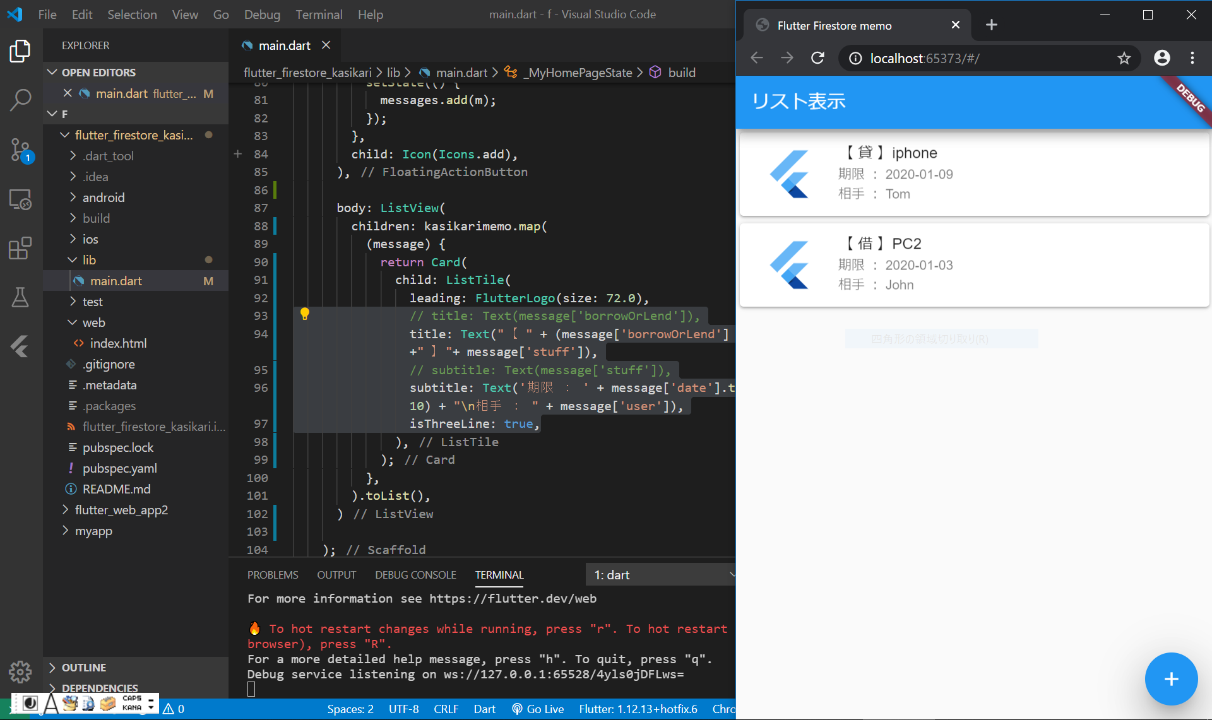Go forward in Chrome browser

[787, 58]
